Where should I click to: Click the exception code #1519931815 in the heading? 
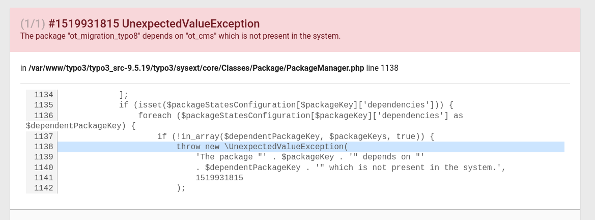[x=84, y=24]
